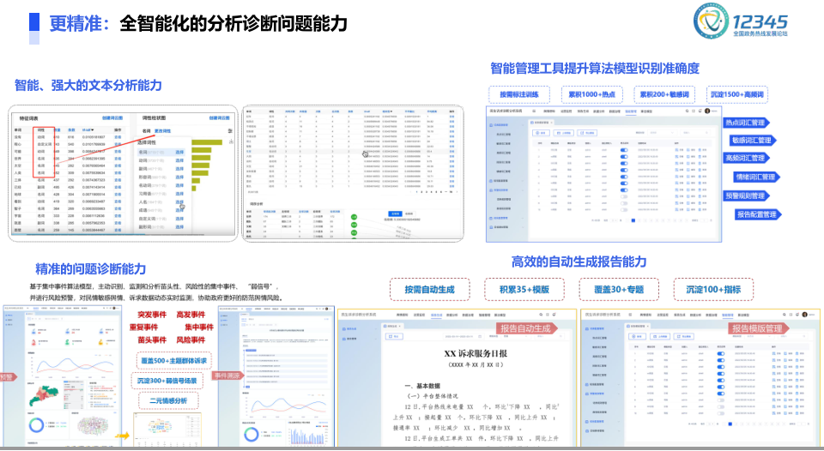Image resolution: width=824 pixels, height=451 pixels.
Task: Click user avatar in 报告模版管理 panel header
Action: point(804,315)
